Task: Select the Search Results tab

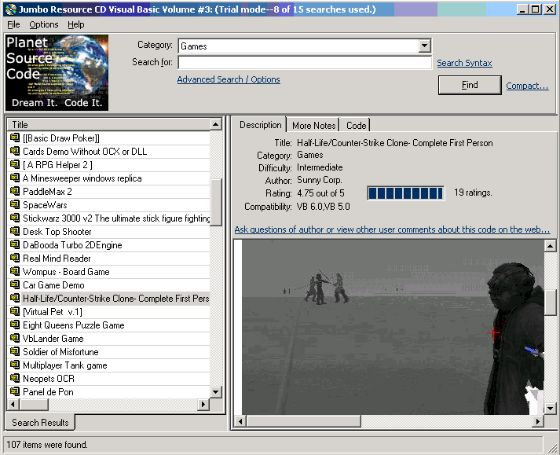Action: (x=40, y=423)
